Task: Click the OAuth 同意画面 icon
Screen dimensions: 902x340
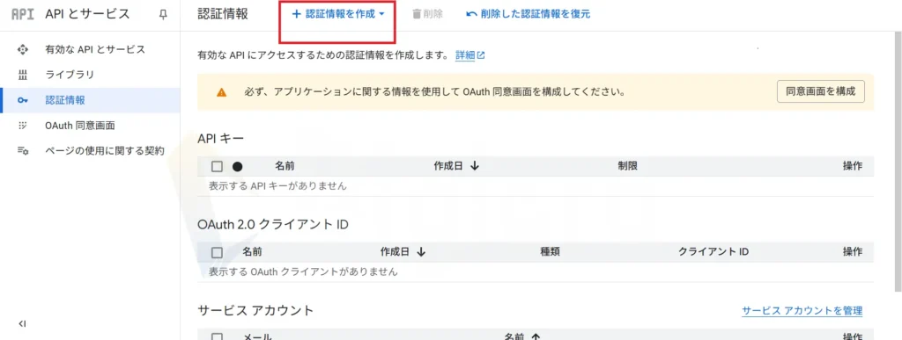Action: click(x=23, y=125)
